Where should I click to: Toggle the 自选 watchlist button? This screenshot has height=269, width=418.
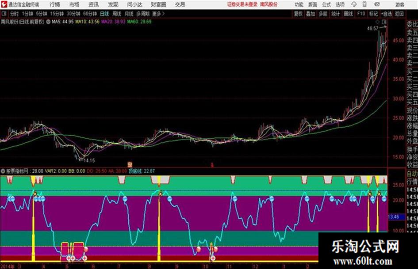click(386, 14)
